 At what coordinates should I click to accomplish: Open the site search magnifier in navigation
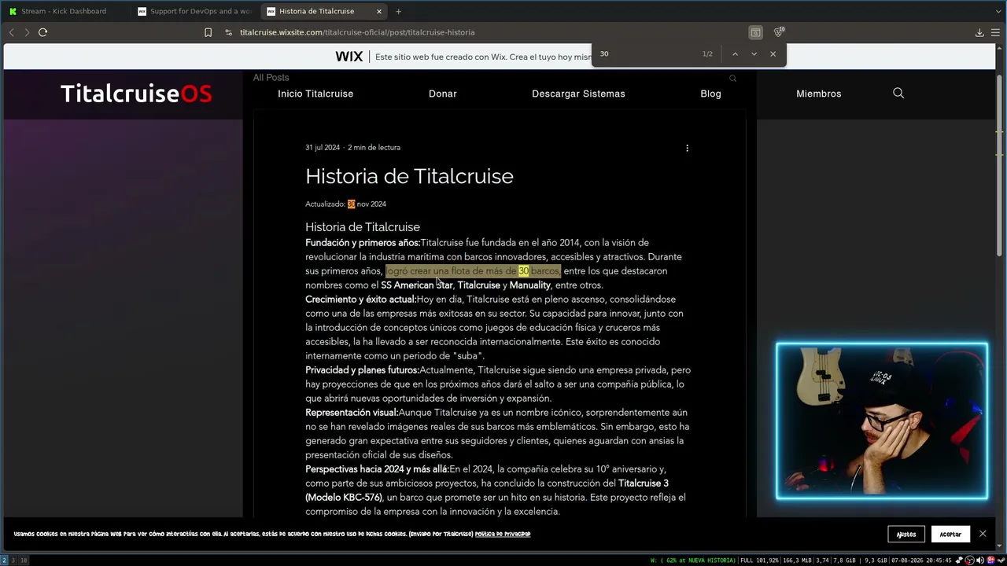pyautogui.click(x=898, y=94)
